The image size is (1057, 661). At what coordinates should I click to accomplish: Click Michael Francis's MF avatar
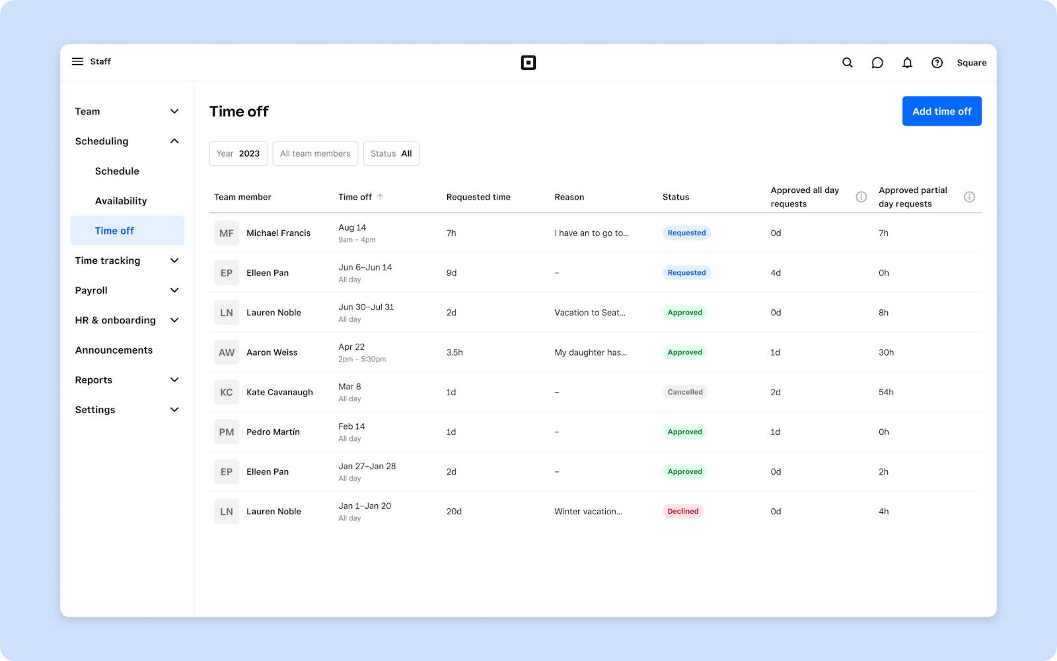click(x=226, y=233)
